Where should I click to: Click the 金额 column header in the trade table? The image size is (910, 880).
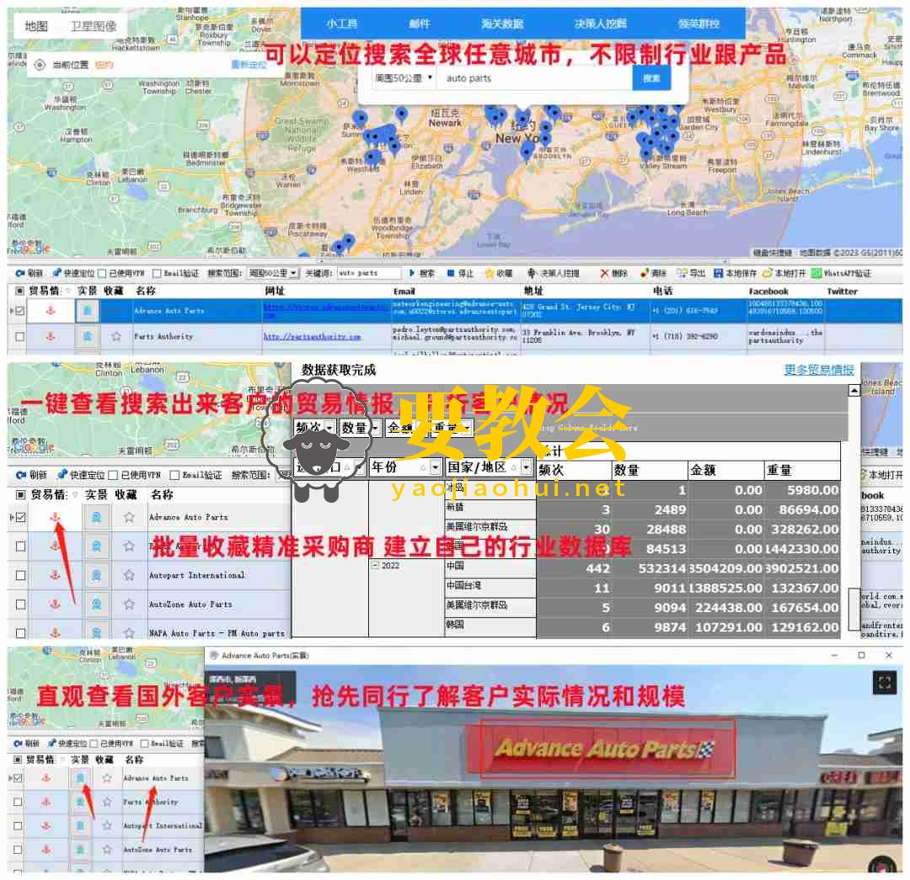tap(725, 470)
